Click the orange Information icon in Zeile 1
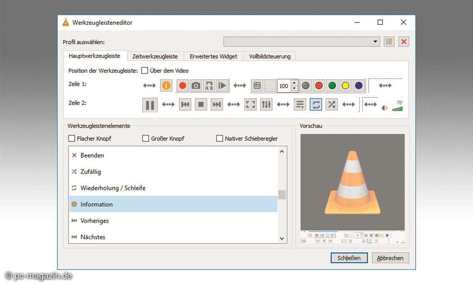Screen dimensions: 473x284 (166, 85)
